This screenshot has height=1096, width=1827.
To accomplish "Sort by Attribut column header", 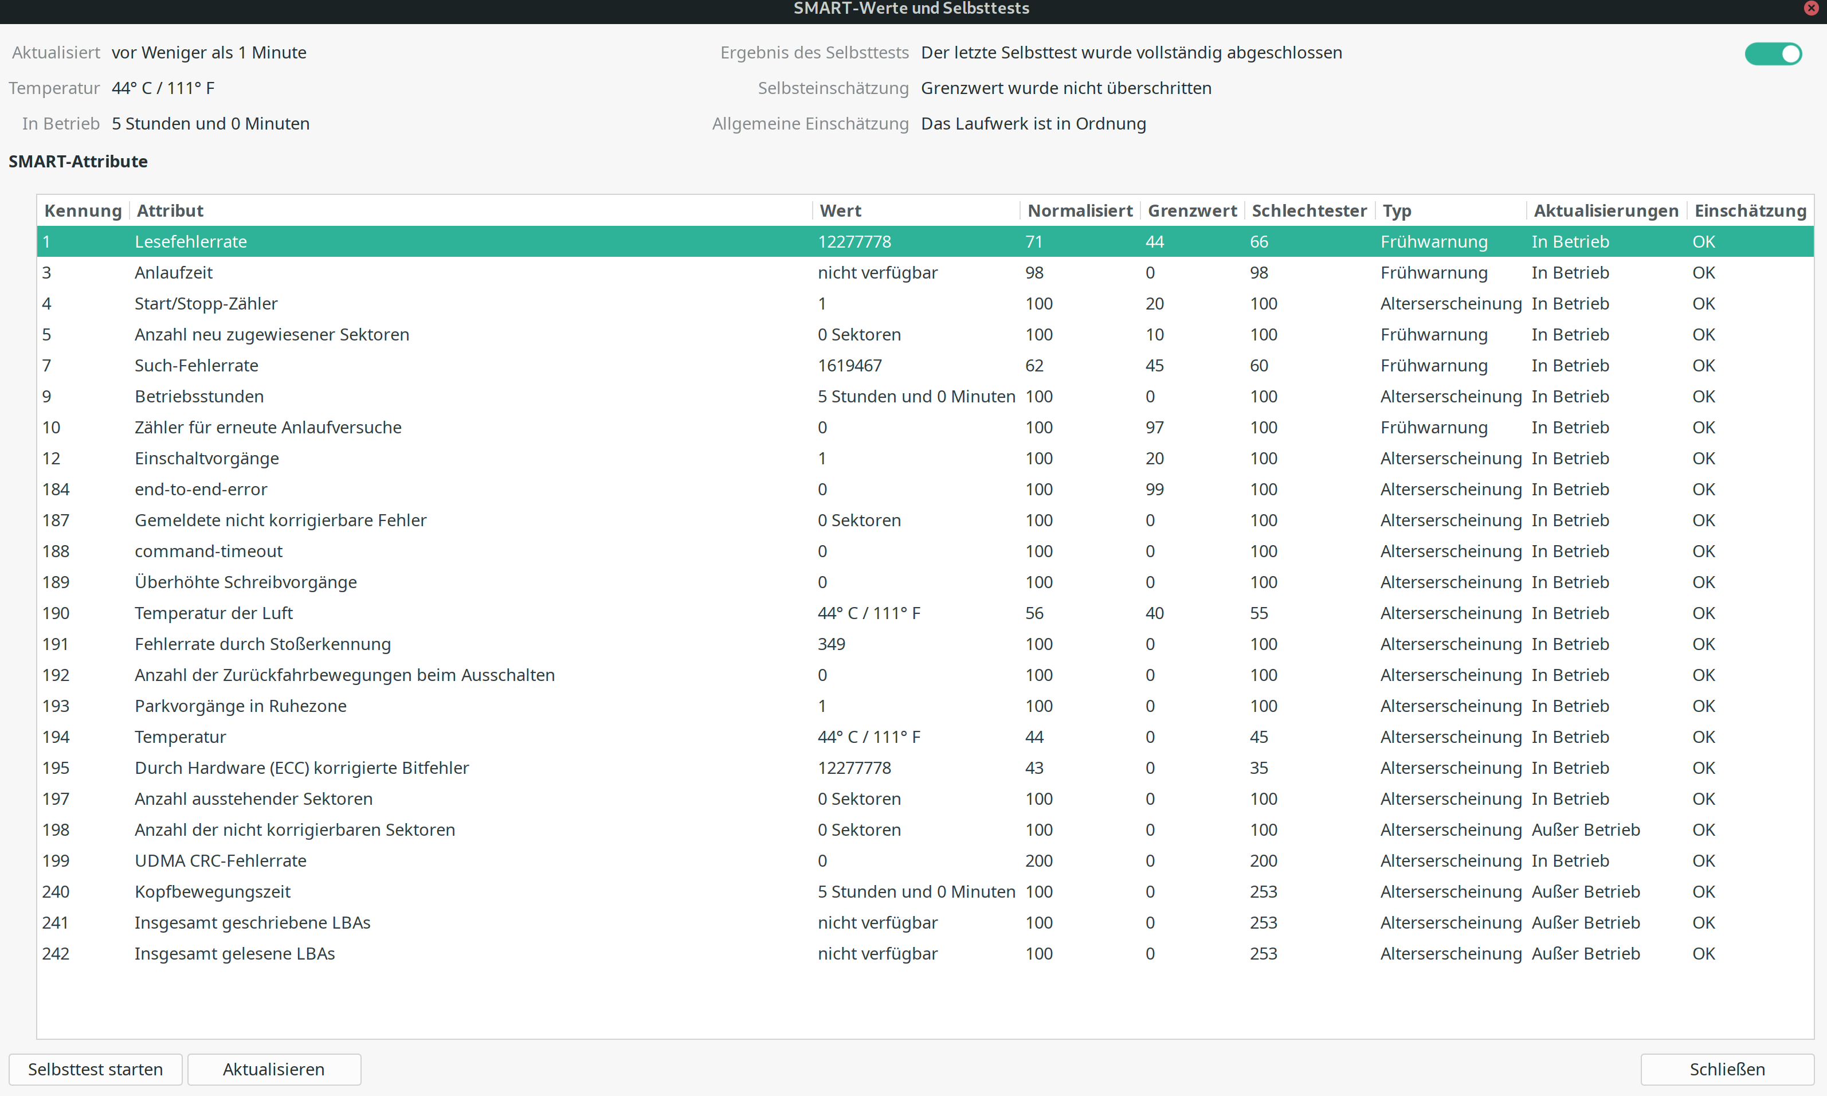I will pos(170,210).
